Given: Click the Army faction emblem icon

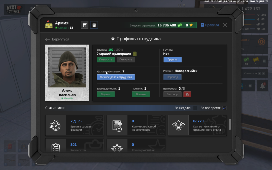Looking at the screenshot, I should 49,24.
